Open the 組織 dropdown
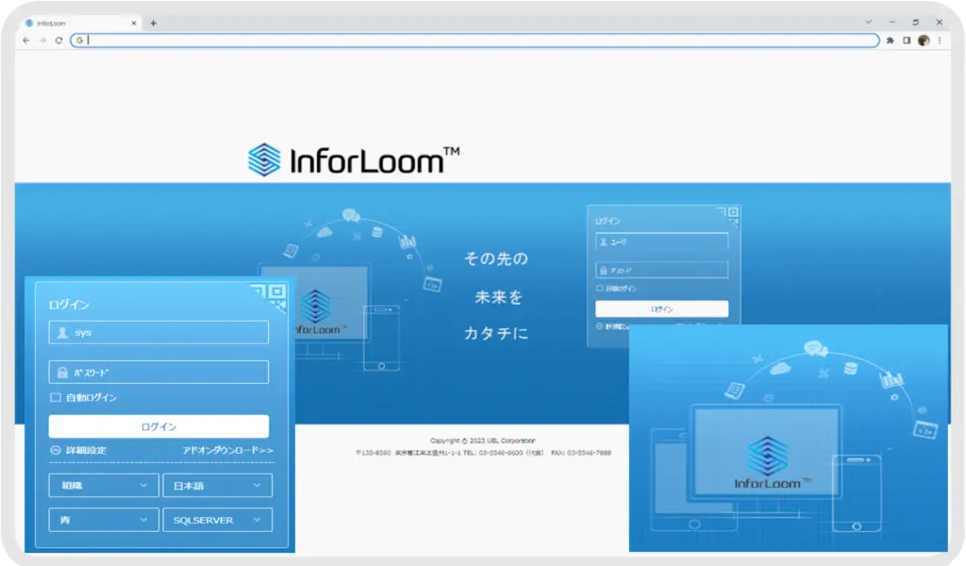This screenshot has height=566, width=966. 104,485
